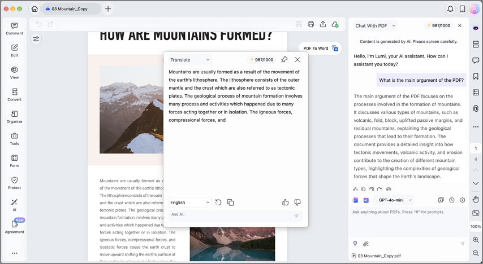Image resolution: width=483 pixels, height=264 pixels.
Task: Select the Hand pan tool
Action: coord(476,200)
